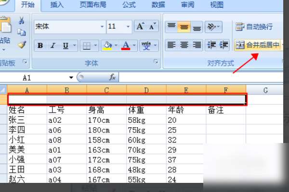
Task: Select column C header
Action: point(107,90)
